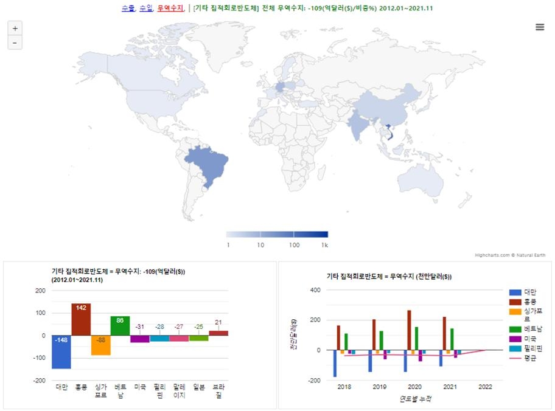This screenshot has height=411, width=555.
Task: Open the chart context menu hamburger icon
Action: [x=540, y=27]
